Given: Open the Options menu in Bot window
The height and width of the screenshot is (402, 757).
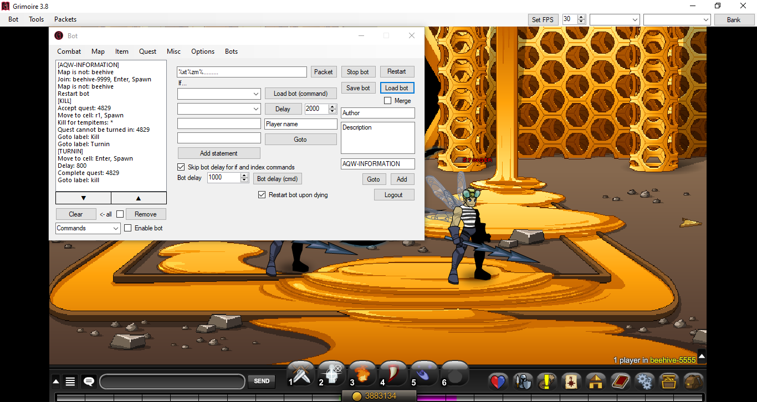Looking at the screenshot, I should pyautogui.click(x=203, y=51).
